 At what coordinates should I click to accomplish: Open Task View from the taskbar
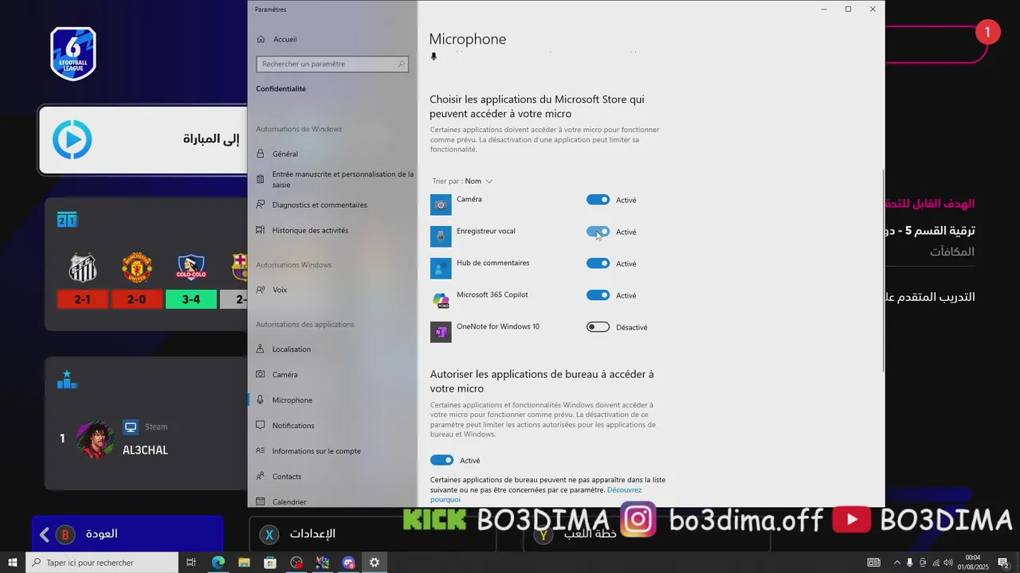pyautogui.click(x=191, y=563)
